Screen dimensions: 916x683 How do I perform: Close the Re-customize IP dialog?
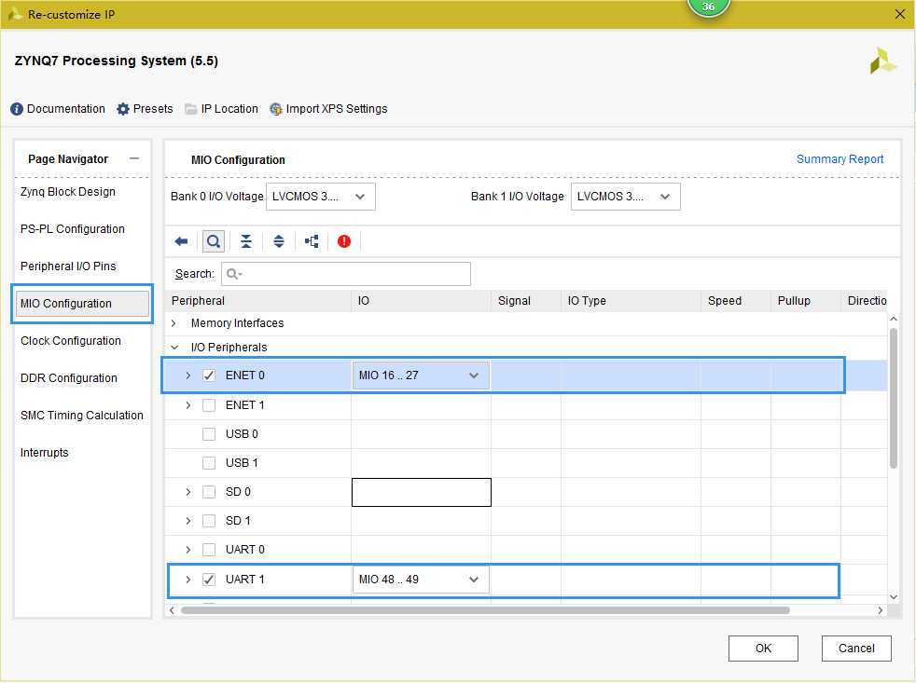(900, 14)
